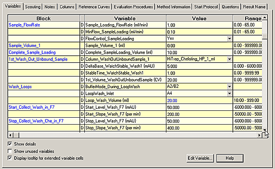The width and height of the screenshot is (275, 169).
Task: Edit Sample_Loading_FlowRate value 1.00
Action: click(199, 25)
